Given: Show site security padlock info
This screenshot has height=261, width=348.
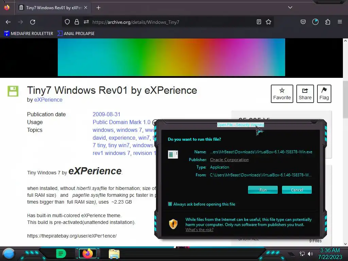Looking at the screenshot, I should pos(77,22).
